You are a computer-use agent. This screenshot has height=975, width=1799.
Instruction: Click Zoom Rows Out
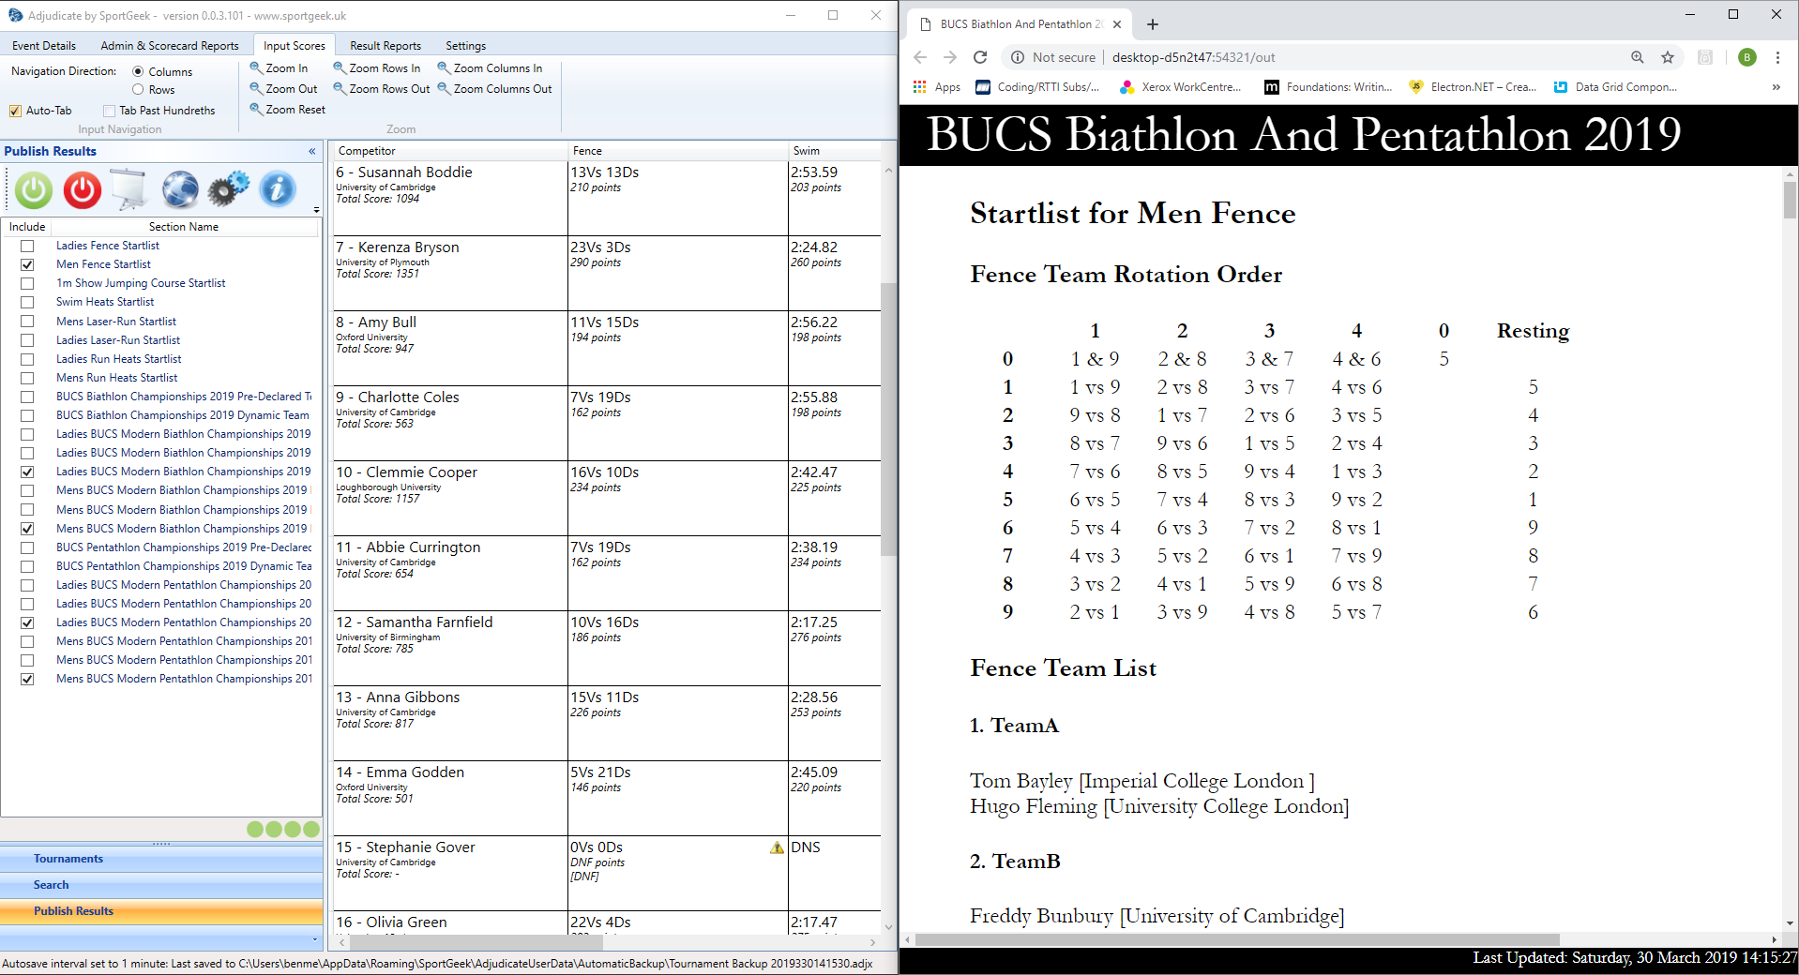[382, 89]
